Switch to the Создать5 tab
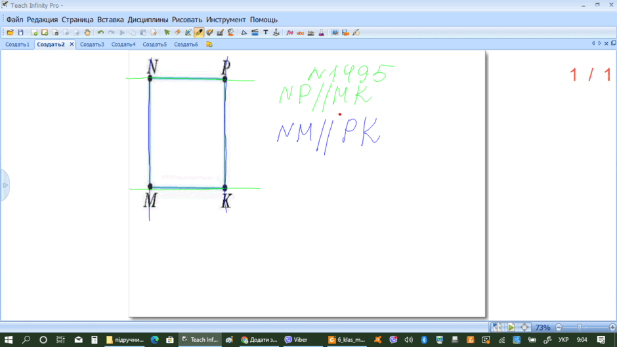 (155, 45)
